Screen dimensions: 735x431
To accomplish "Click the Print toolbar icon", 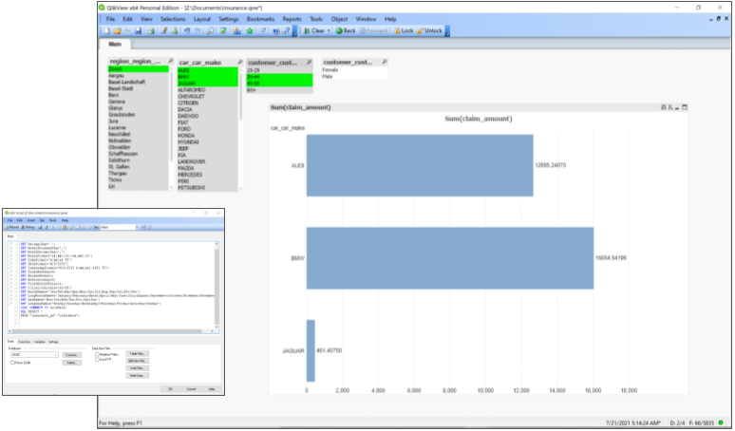I will [x=150, y=31].
